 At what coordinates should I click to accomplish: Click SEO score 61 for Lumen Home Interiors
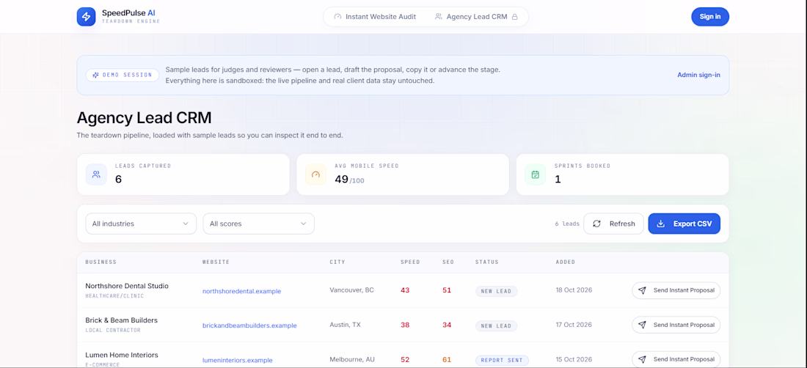coord(447,360)
